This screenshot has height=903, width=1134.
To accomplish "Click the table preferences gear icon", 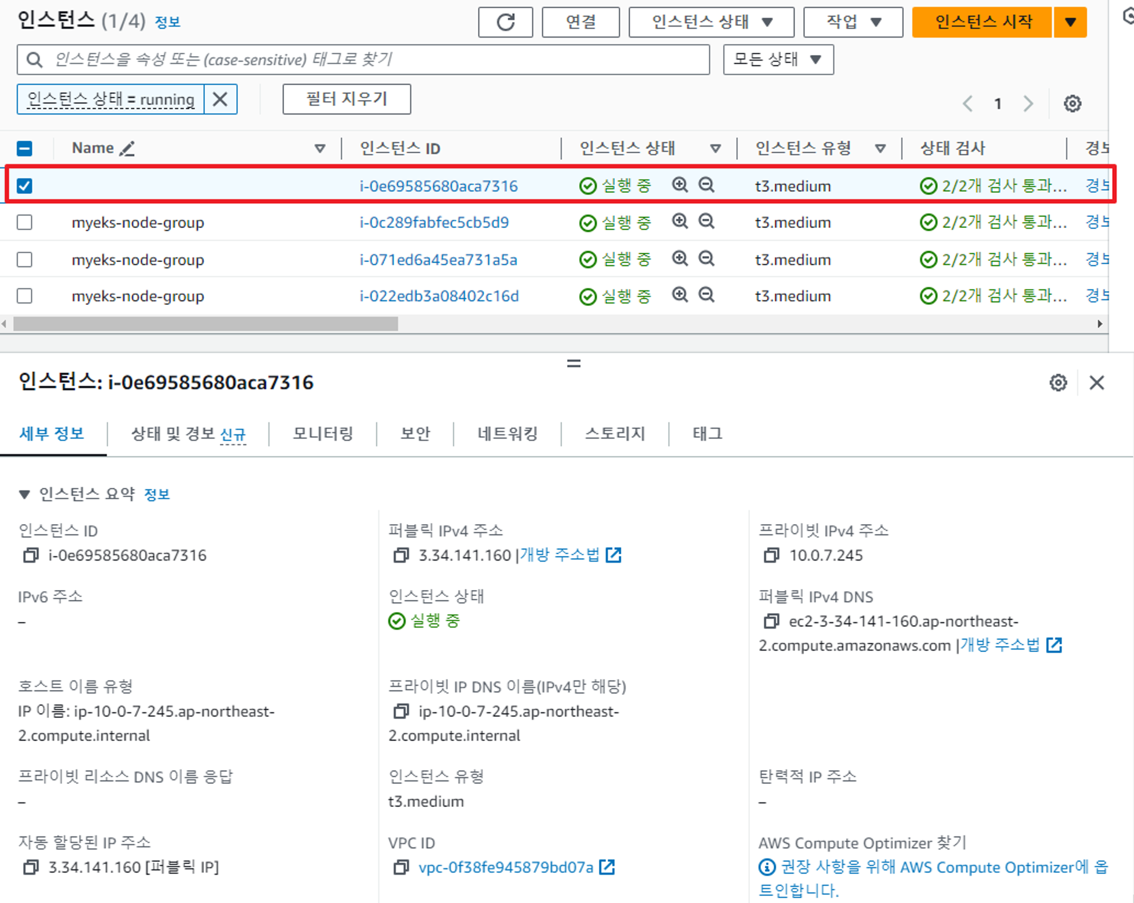I will click(1072, 104).
